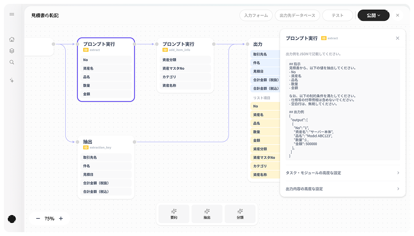
Task: Select the 抽出 extraction_key node
Action: (105, 144)
